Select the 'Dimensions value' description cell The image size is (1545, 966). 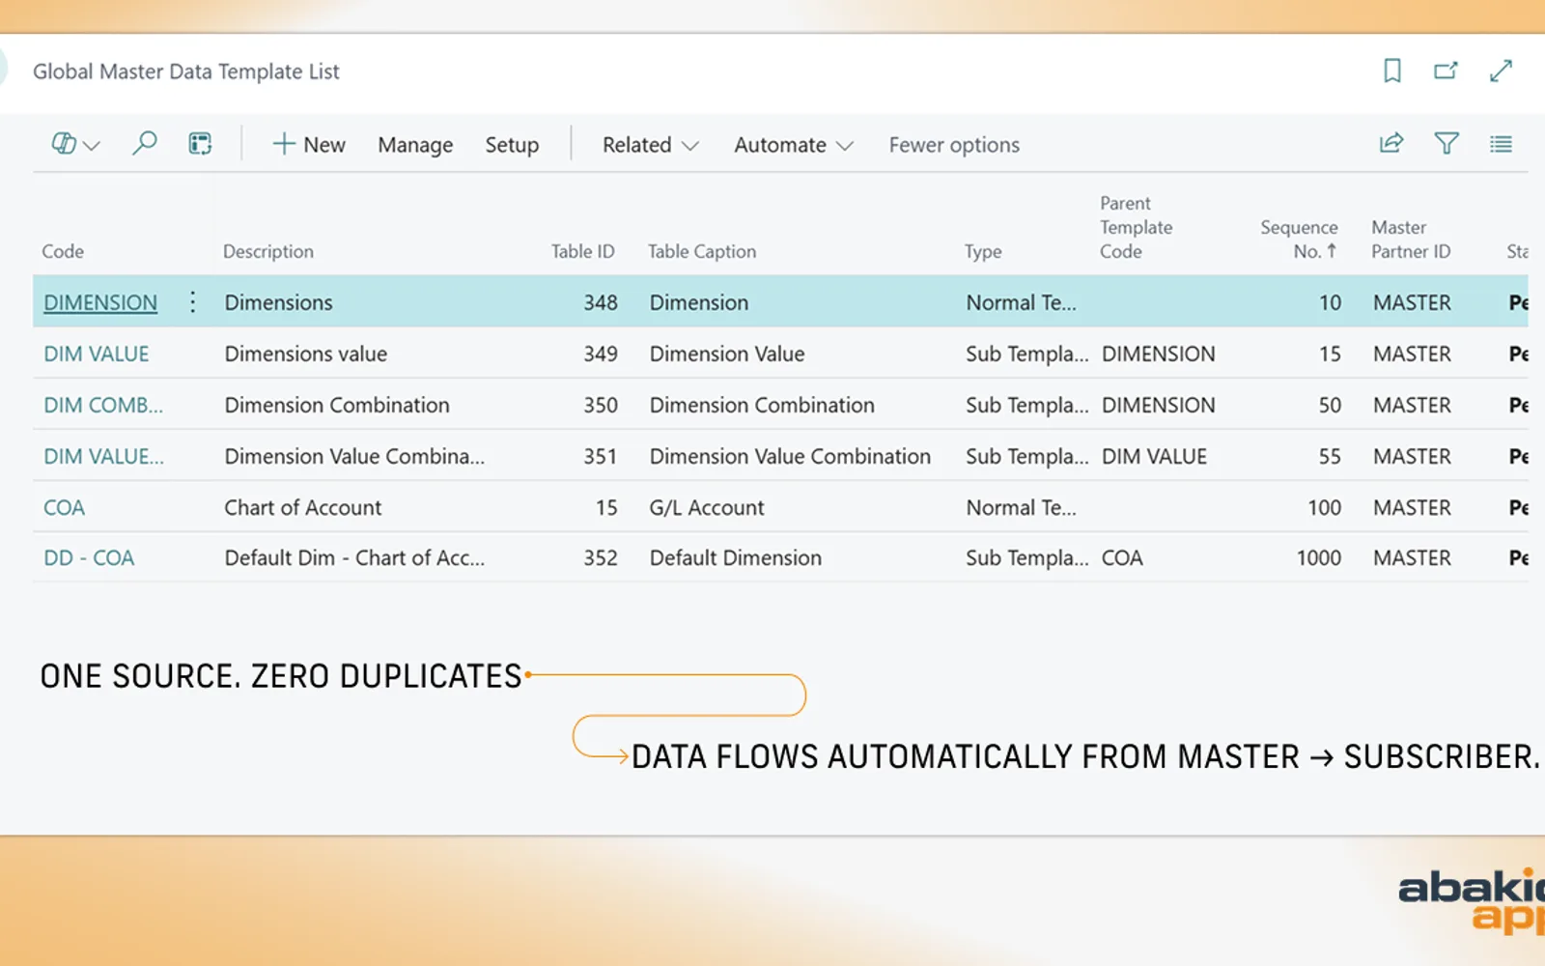point(306,354)
